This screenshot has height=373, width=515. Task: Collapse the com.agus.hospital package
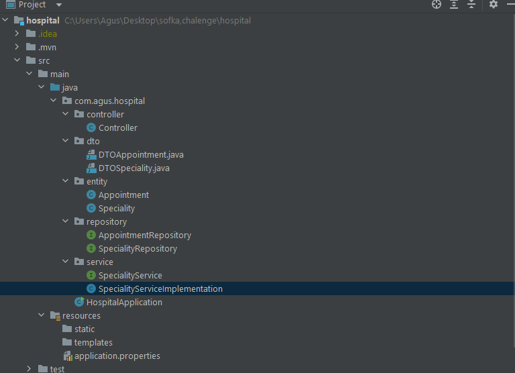(54, 101)
